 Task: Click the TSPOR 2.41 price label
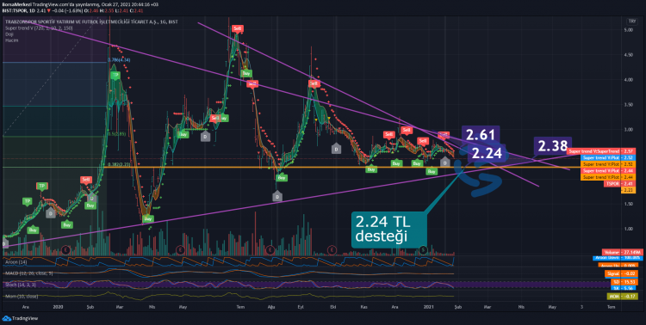coord(620,183)
